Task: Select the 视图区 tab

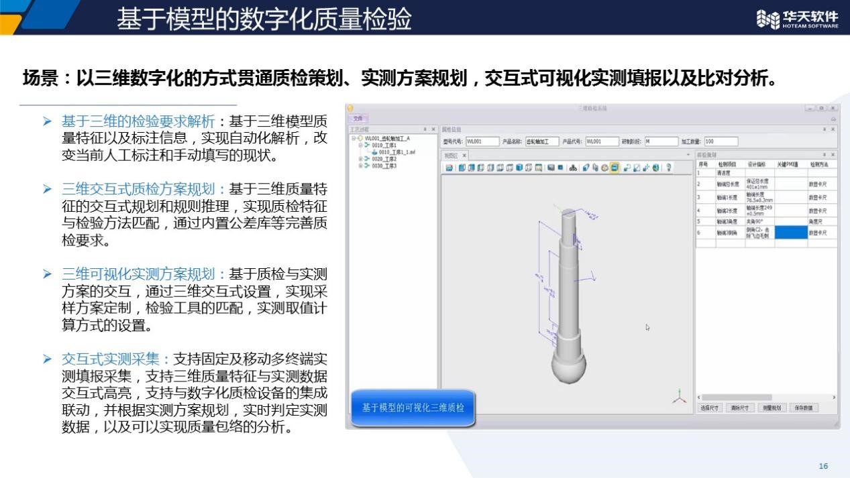Action: pyautogui.click(x=451, y=155)
